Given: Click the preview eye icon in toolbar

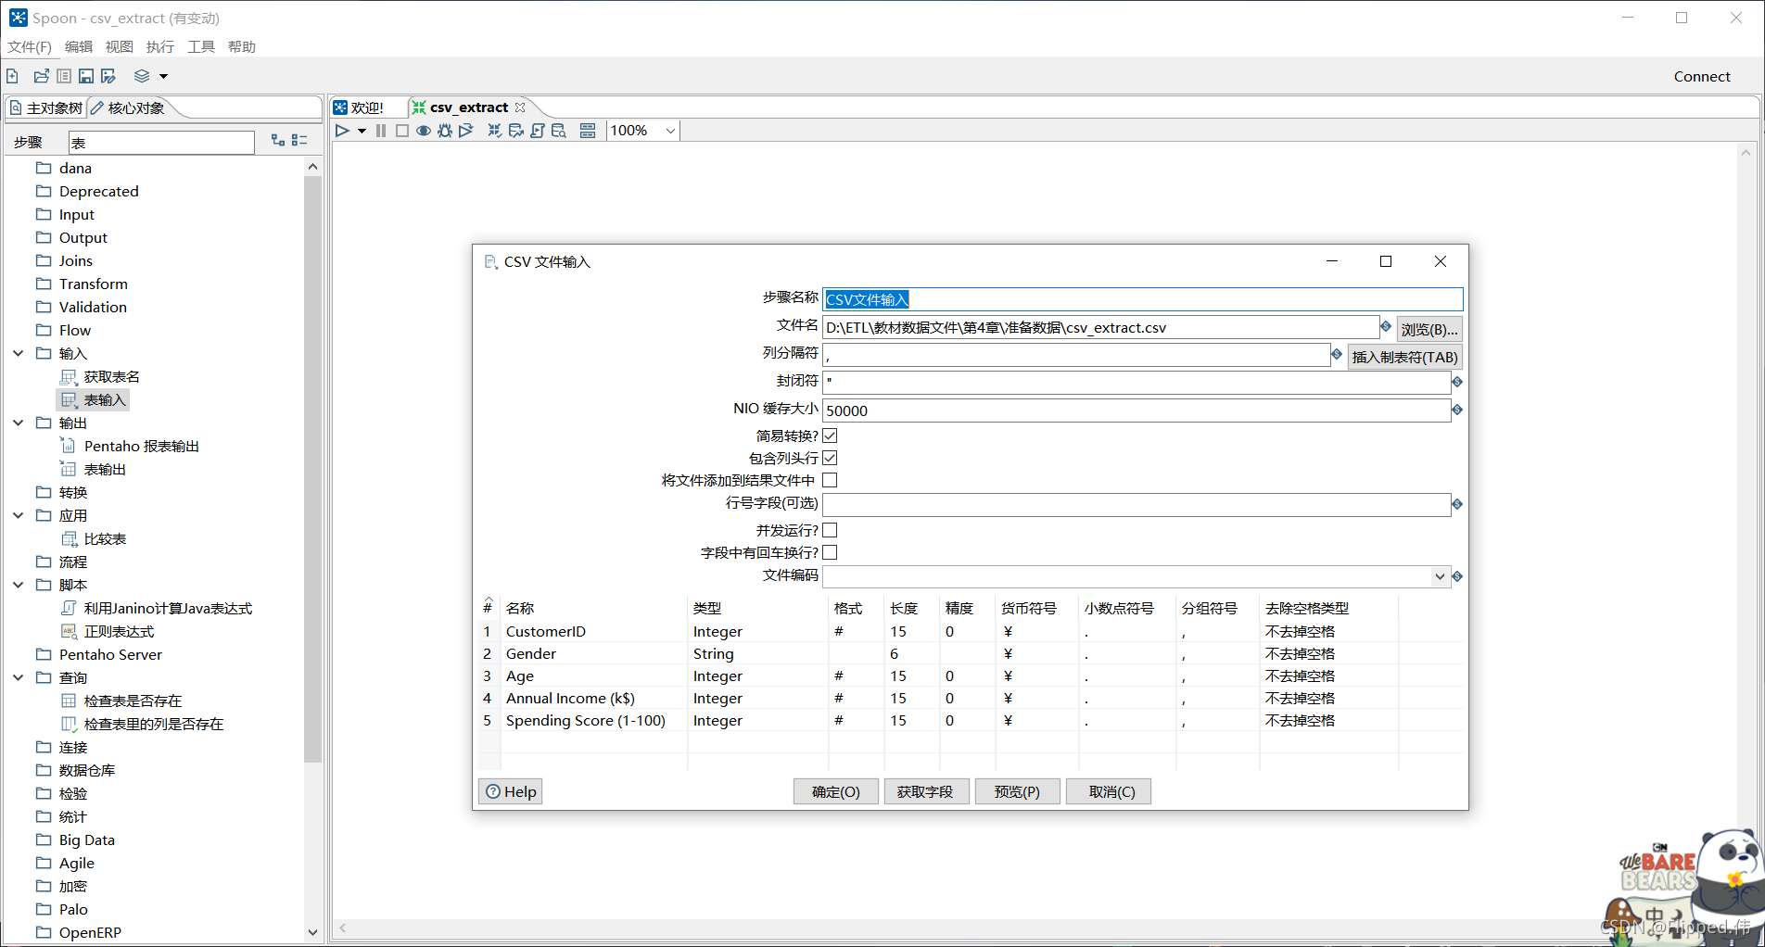Looking at the screenshot, I should pos(424,130).
